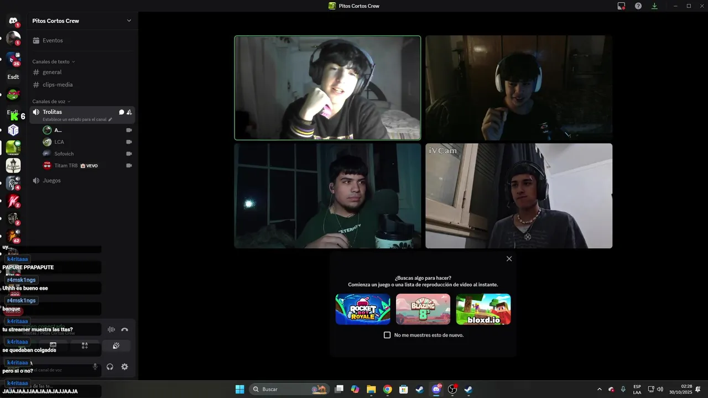Open Discord direct messages home icon
The height and width of the screenshot is (398, 708).
pyautogui.click(x=13, y=21)
